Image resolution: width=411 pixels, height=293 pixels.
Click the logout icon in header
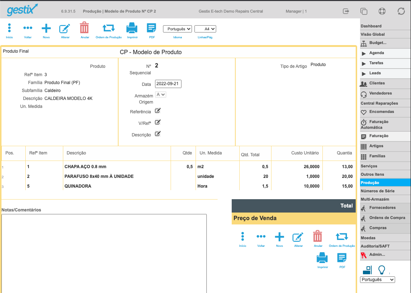point(346,11)
